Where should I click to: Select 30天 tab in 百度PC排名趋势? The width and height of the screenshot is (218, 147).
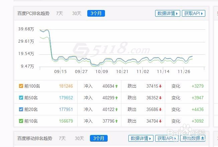(77, 13)
